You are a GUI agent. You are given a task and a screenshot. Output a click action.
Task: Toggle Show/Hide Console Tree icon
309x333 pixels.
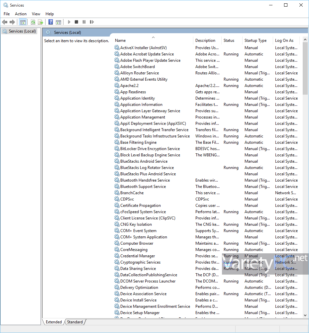23,22
